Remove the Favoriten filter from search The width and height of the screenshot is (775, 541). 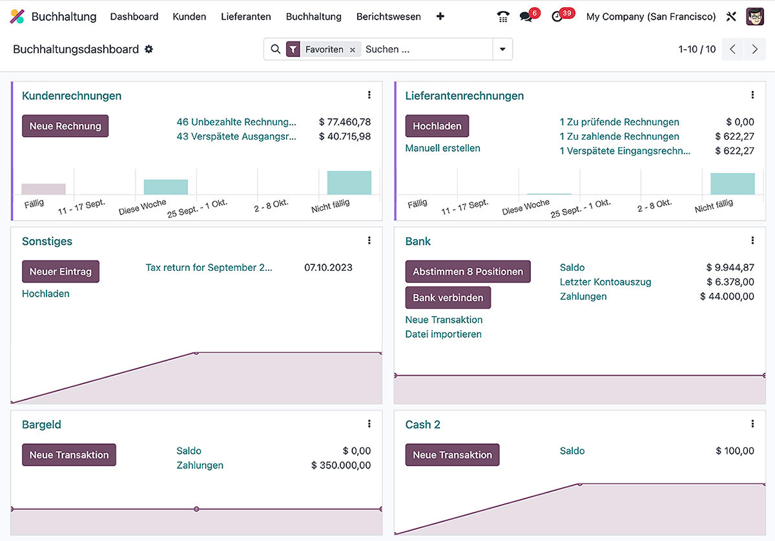tap(352, 48)
